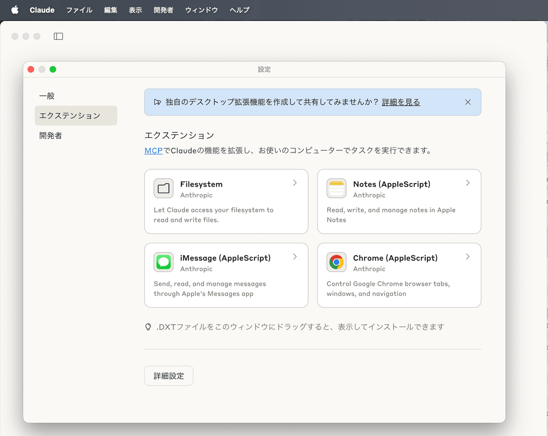Viewport: 548px width, 436px height.
Task: Click the icon at the banner's left end
Action: tap(158, 102)
